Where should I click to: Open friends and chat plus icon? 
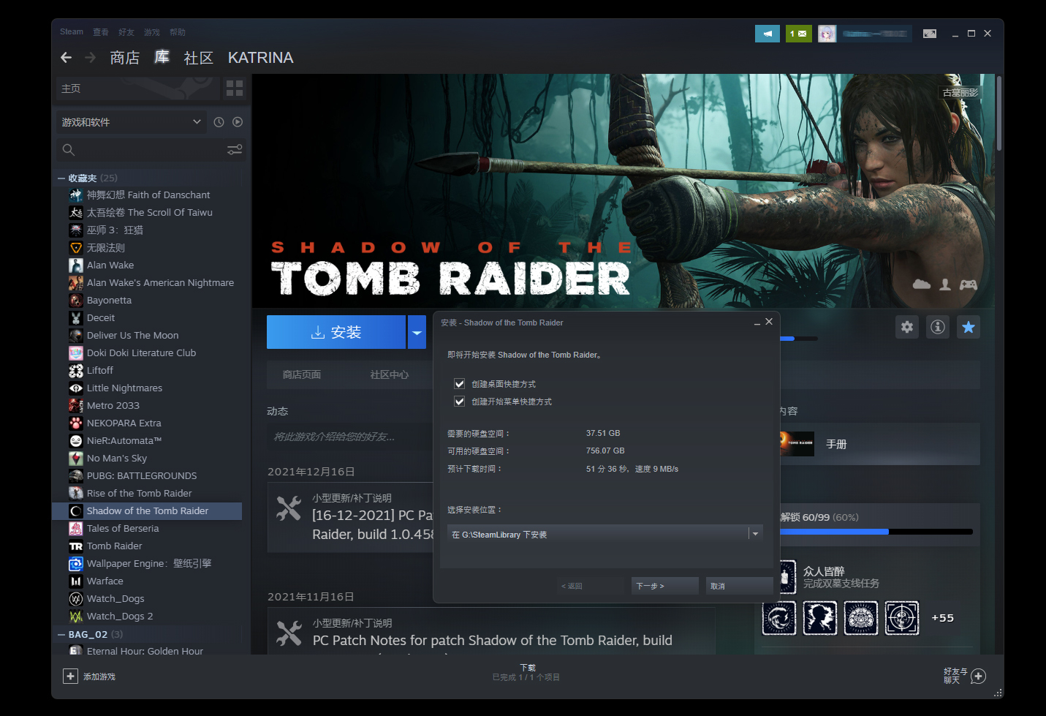point(979,676)
